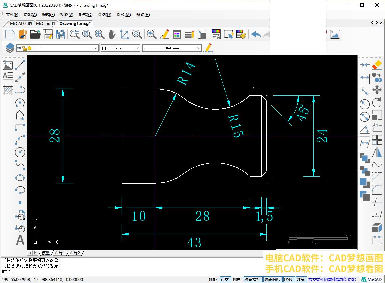Activate the Pan hand tool
Viewport: 385px width, 283px height.
[x=112, y=34]
